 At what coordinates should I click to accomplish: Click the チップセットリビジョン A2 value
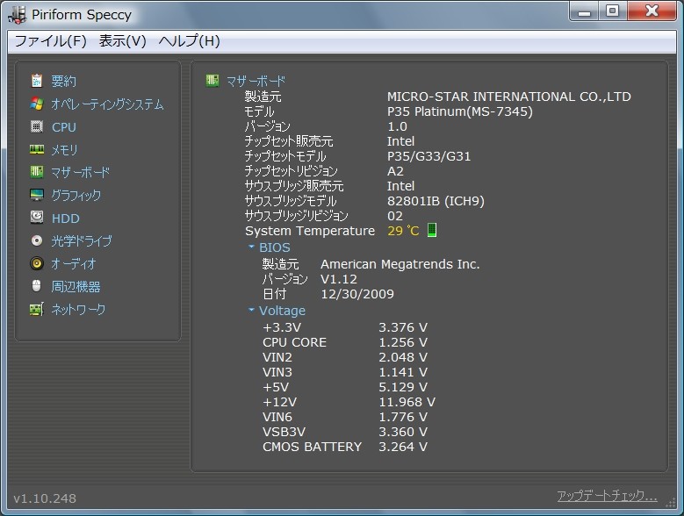click(x=396, y=171)
